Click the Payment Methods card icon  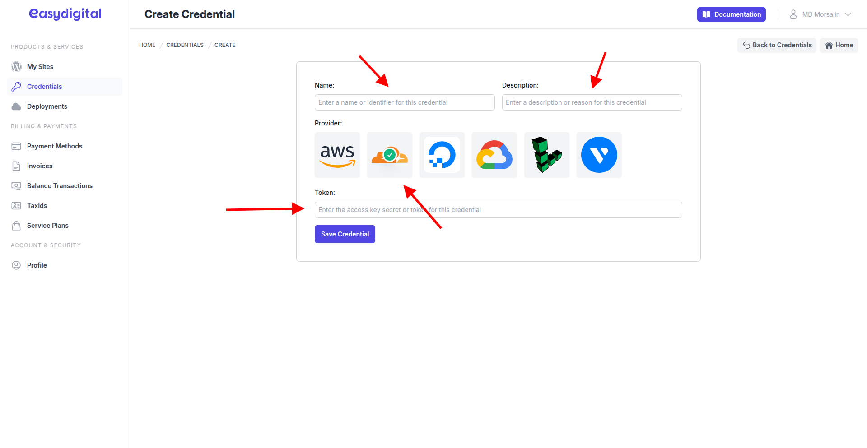point(16,146)
